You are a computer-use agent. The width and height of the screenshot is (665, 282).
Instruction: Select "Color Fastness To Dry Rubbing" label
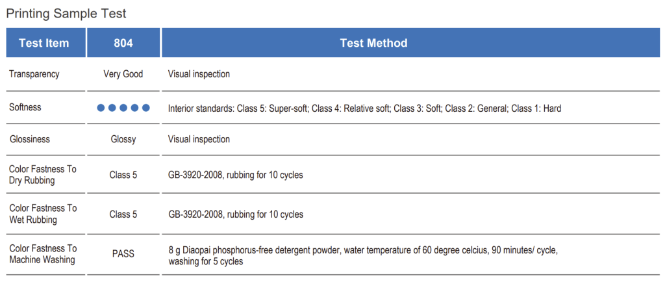click(42, 175)
